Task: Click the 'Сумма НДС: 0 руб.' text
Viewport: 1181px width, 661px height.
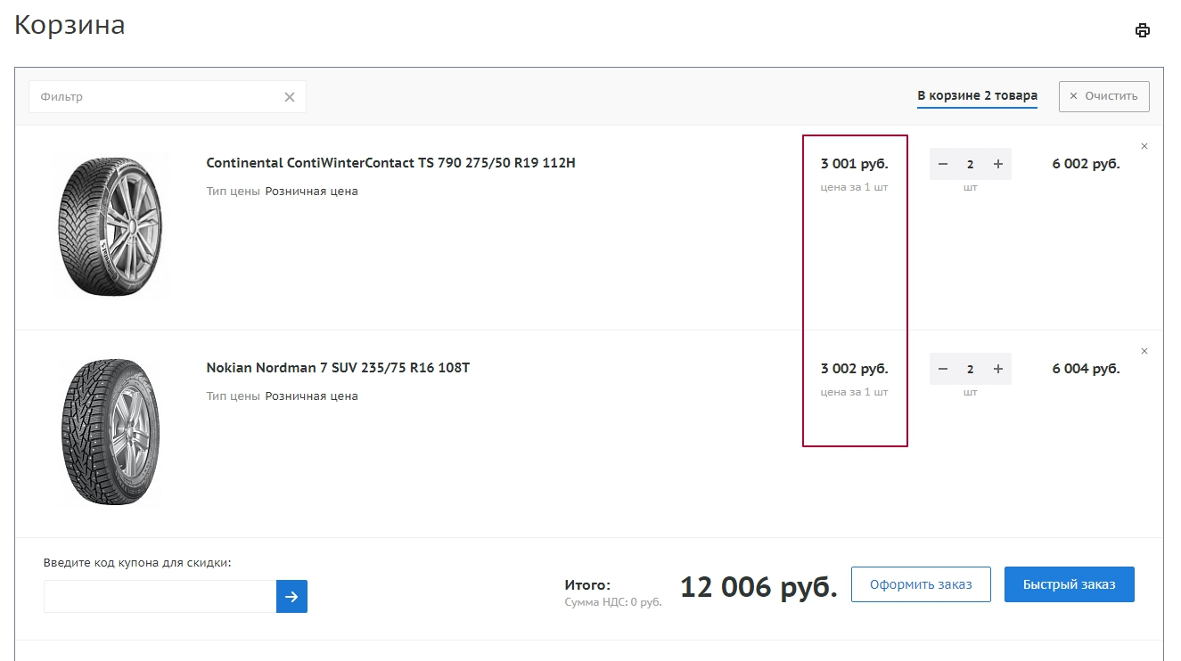Action: pos(613,602)
